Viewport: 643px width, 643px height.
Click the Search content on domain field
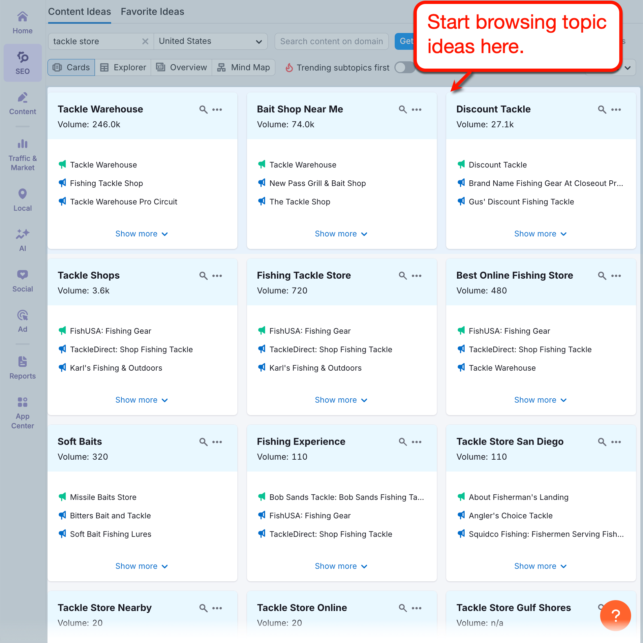(331, 41)
